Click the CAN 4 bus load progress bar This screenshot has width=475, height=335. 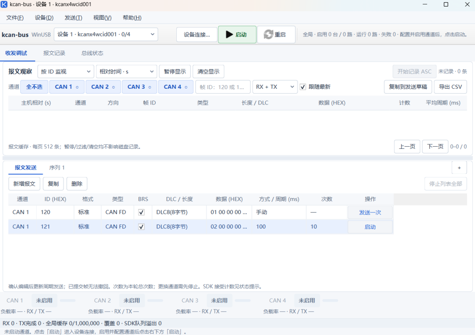click(330, 300)
